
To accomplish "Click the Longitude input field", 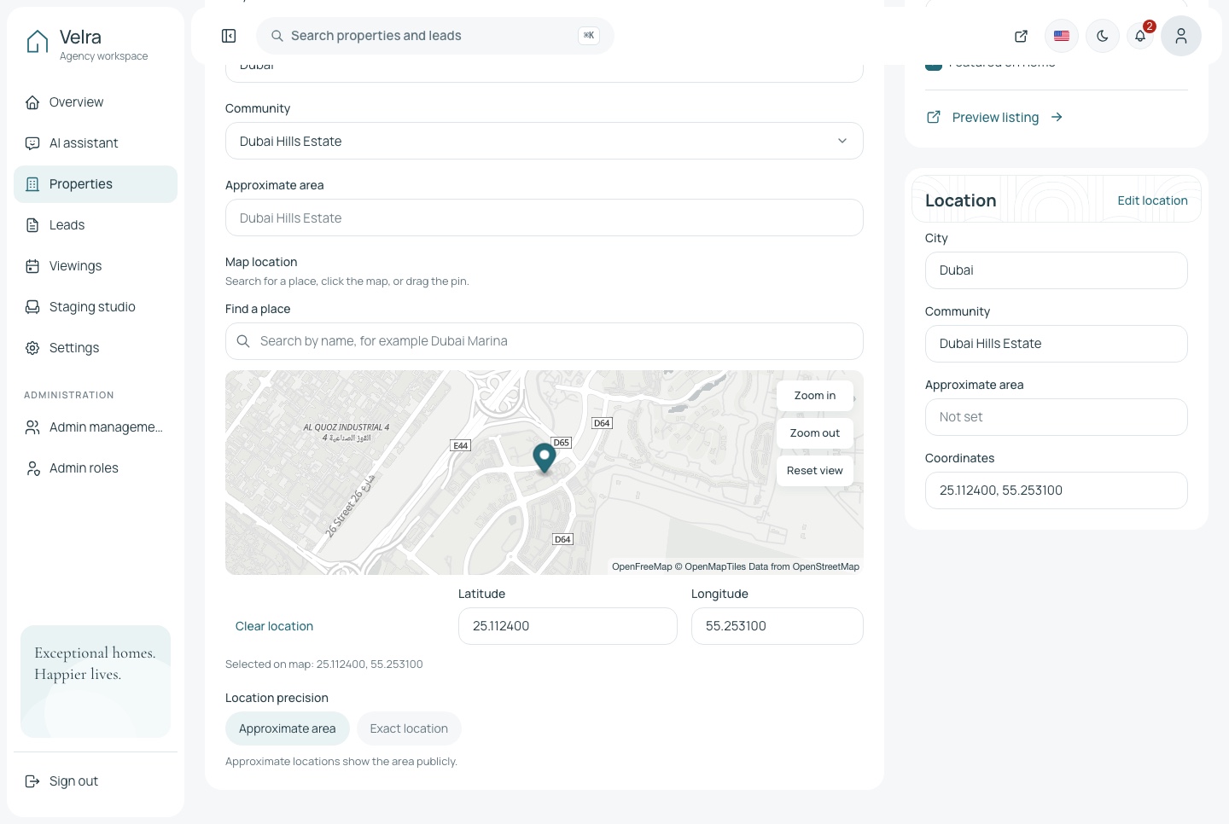I will [778, 626].
